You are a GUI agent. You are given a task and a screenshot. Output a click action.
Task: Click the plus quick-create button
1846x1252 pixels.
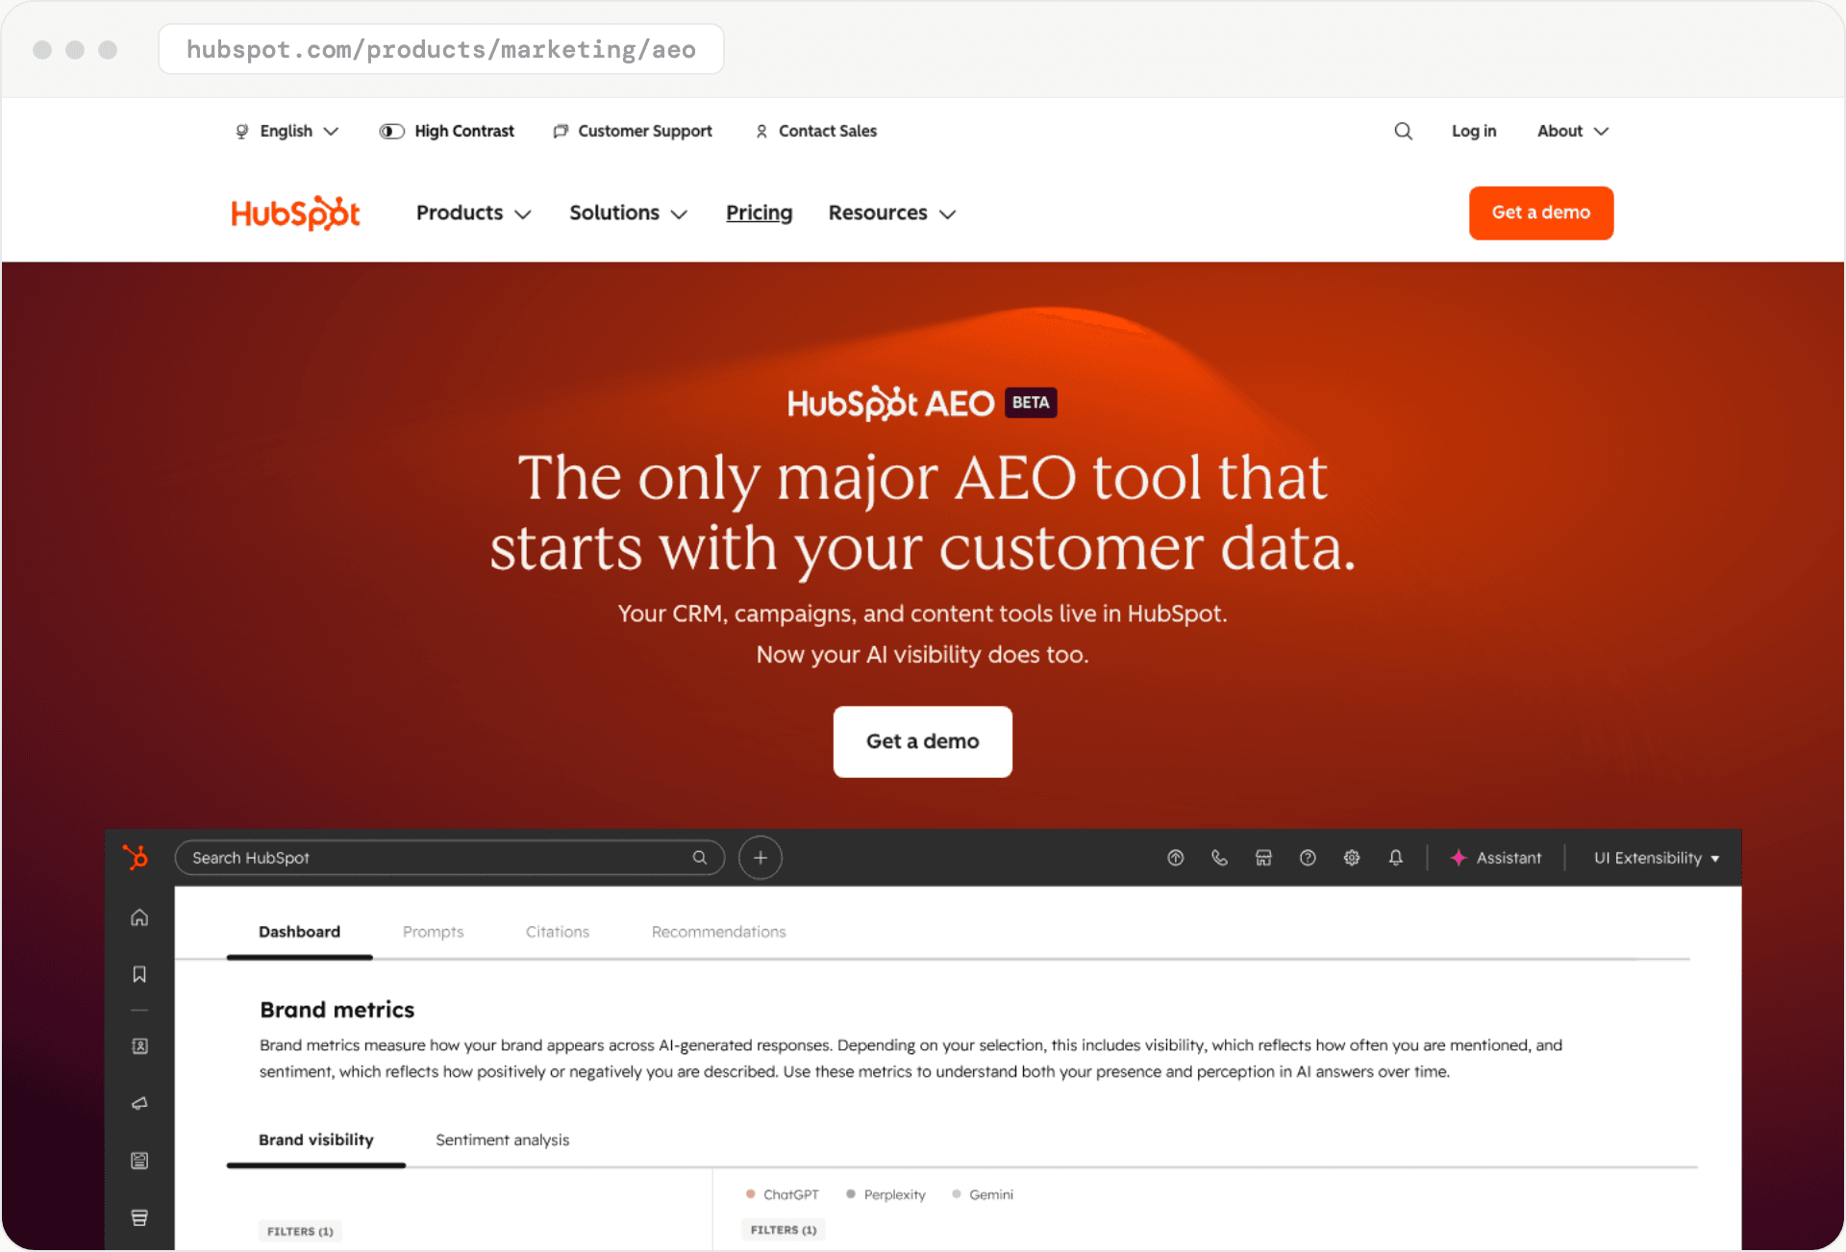pyautogui.click(x=760, y=857)
